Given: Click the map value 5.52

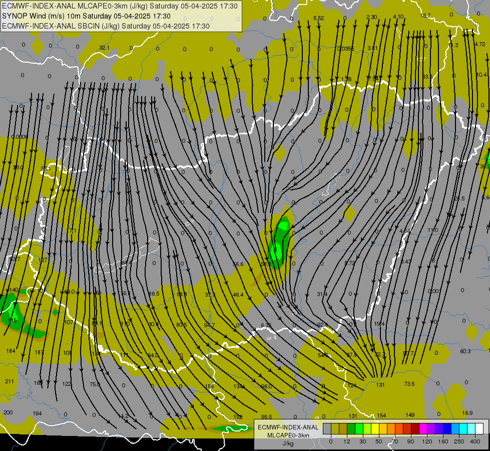Looking at the screenshot, I should coord(319,18).
